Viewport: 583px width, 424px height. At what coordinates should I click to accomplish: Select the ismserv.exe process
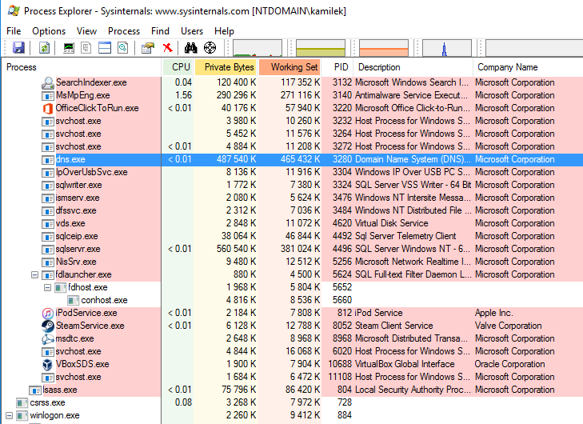click(x=78, y=198)
